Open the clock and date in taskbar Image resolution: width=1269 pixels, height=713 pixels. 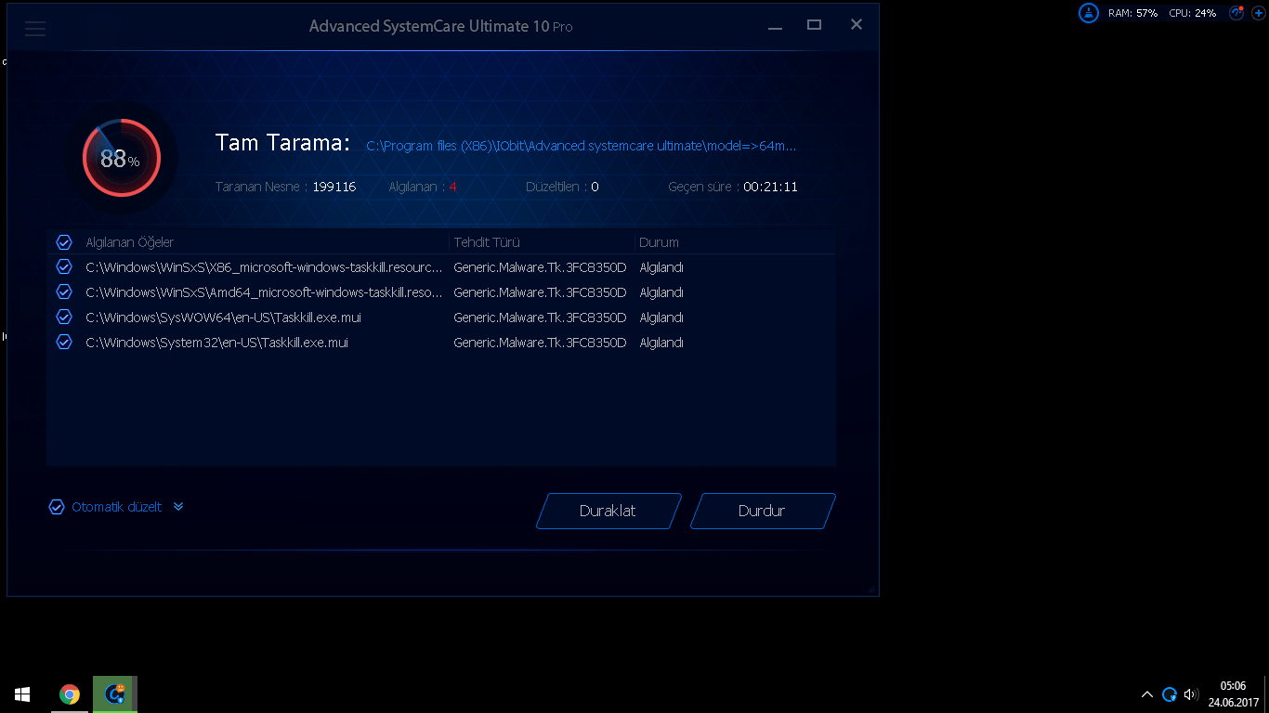(x=1233, y=694)
